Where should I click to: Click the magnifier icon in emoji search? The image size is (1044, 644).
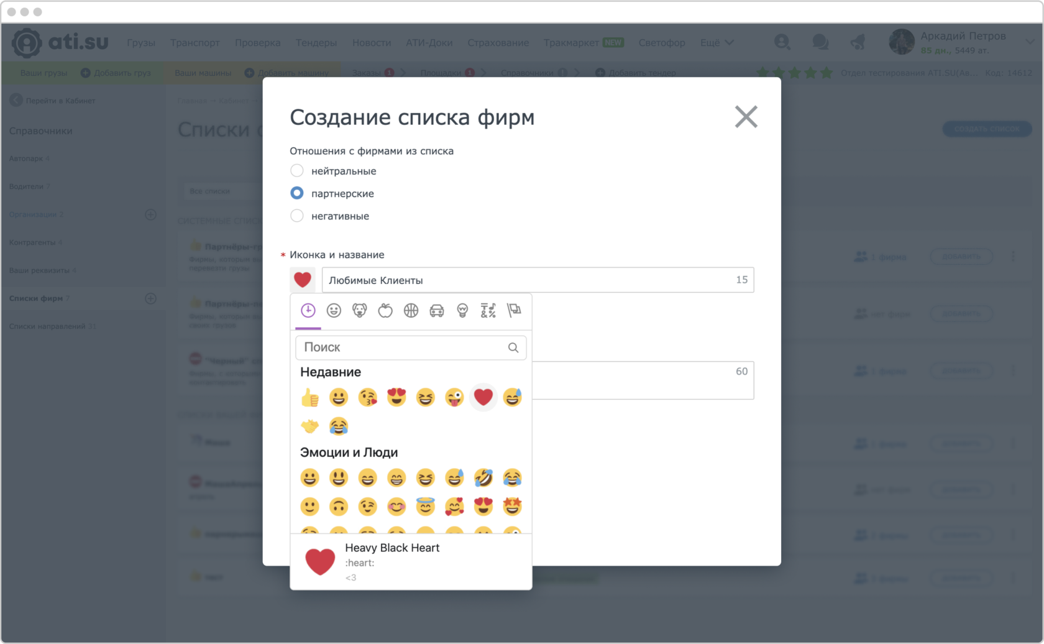coord(513,347)
